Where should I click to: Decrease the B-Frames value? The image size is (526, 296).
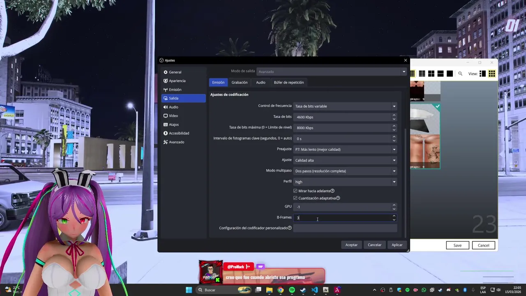[394, 220]
